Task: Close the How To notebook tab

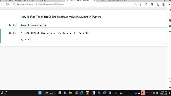Action: click(94, 0)
